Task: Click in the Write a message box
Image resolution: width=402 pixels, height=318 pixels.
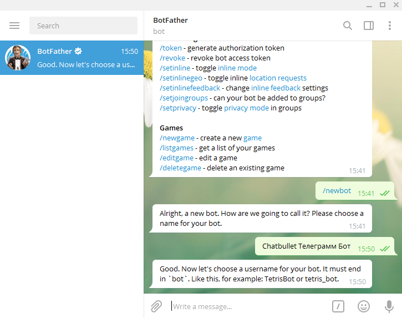Action: 244,306
